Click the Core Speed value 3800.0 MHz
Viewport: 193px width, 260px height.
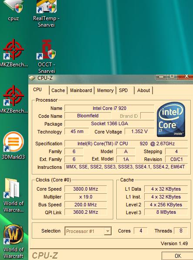[86, 189]
